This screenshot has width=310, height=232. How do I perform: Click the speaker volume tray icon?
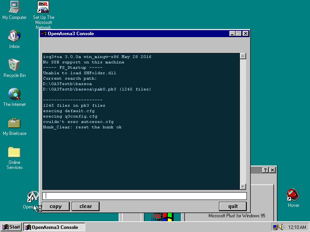[x=282, y=227]
